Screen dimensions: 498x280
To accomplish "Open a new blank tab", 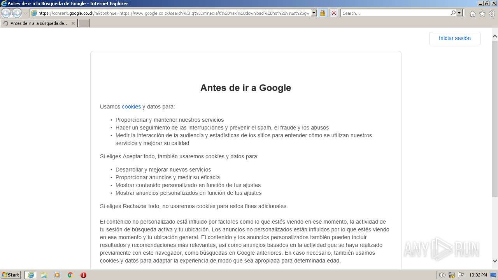I will [x=84, y=23].
